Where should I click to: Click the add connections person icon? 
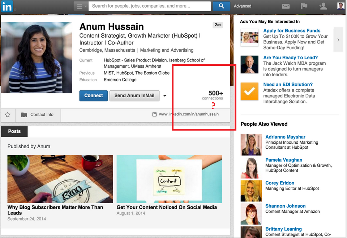(x=322, y=6)
